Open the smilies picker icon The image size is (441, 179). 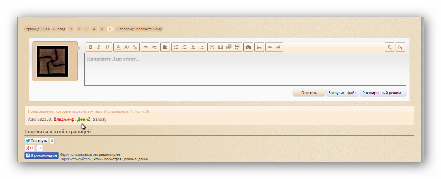click(x=212, y=47)
